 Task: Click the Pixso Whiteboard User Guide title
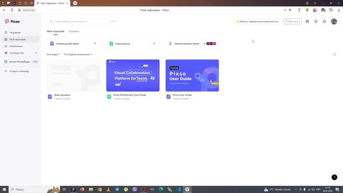[x=130, y=95]
